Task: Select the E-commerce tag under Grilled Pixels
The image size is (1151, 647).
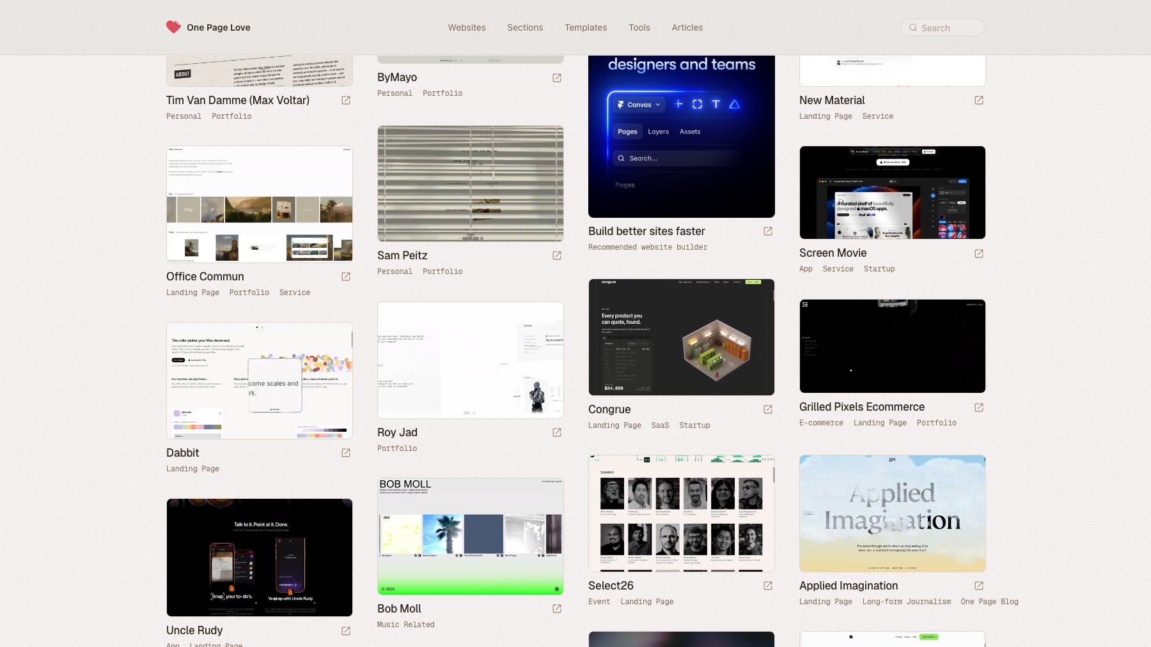Action: 821,423
